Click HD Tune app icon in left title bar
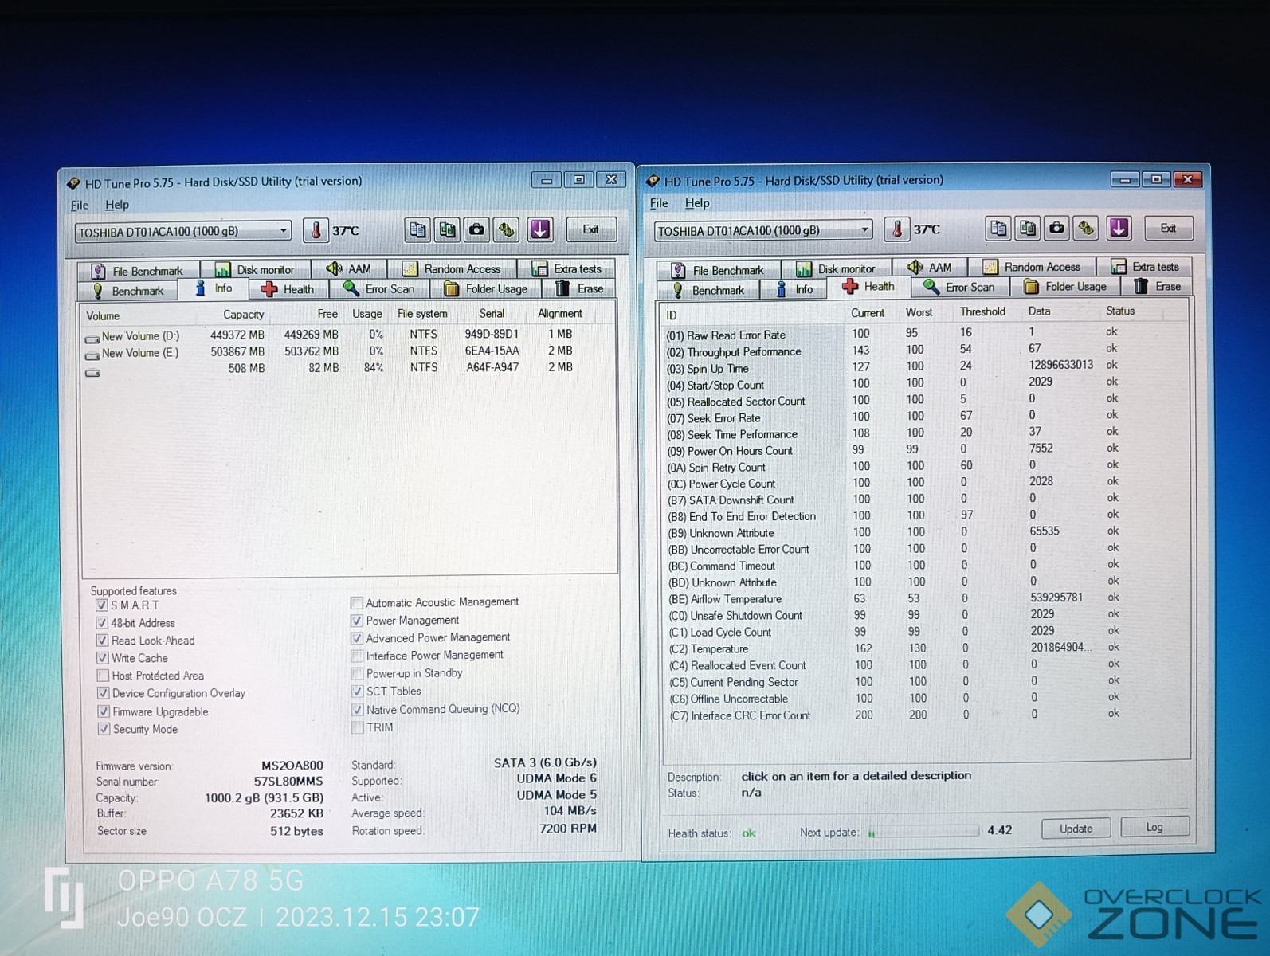 click(73, 183)
